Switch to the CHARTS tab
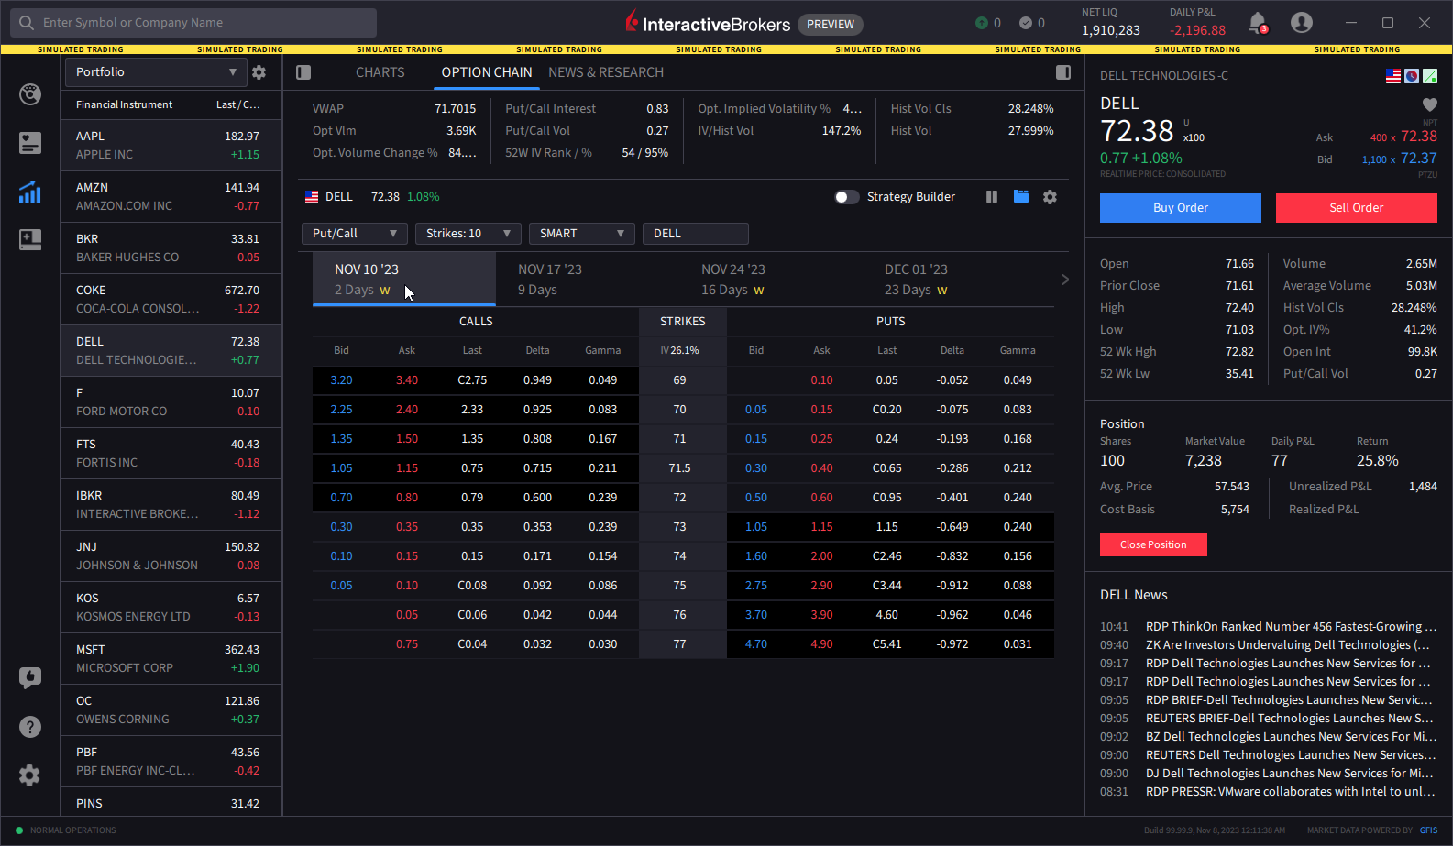 pyautogui.click(x=380, y=72)
